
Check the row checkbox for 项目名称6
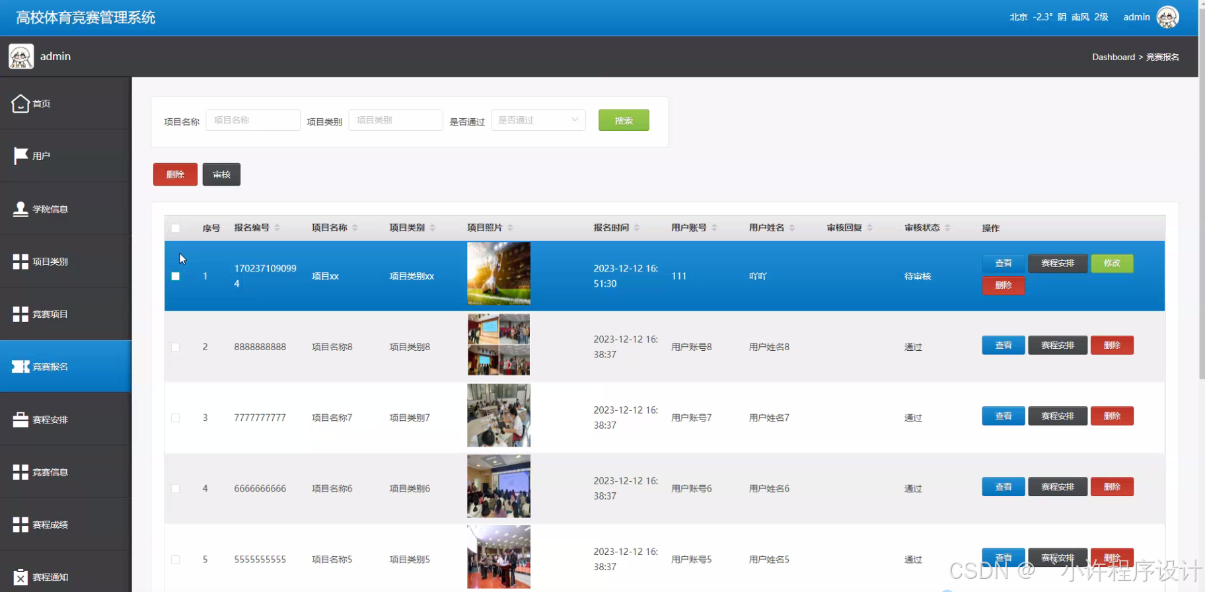tap(175, 488)
